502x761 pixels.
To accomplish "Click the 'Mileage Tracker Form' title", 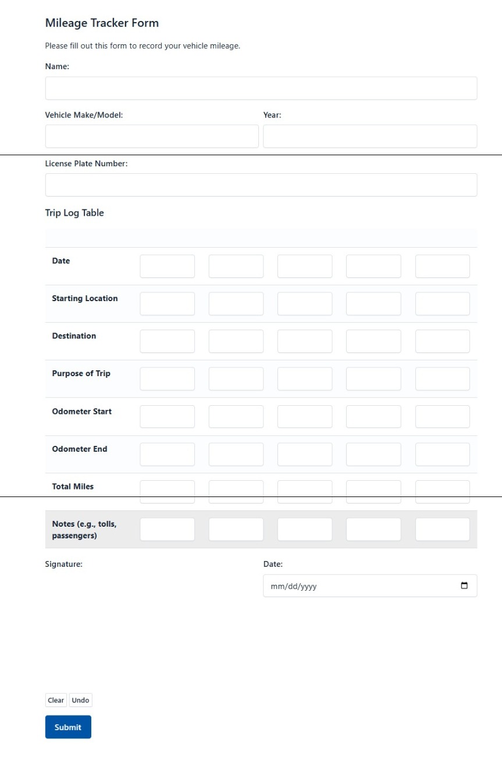I will click(x=102, y=23).
